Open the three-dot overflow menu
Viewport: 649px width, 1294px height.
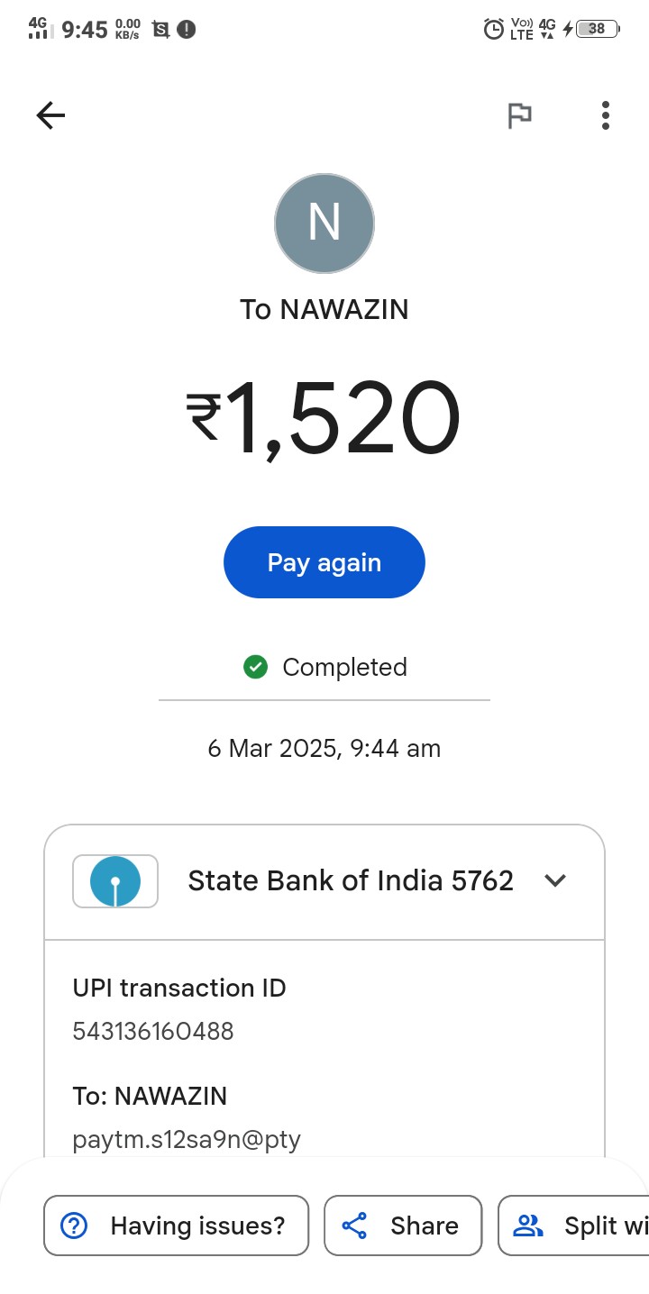(605, 115)
